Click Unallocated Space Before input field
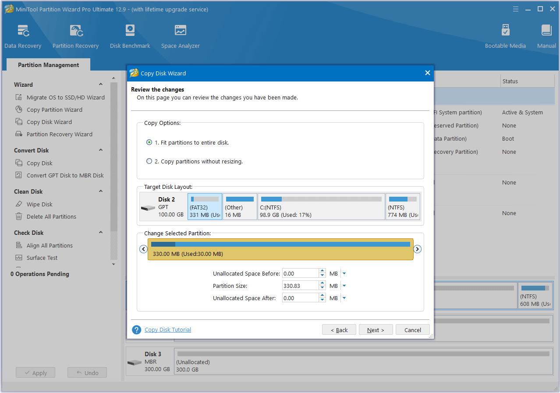This screenshot has width=560, height=393. 301,273
